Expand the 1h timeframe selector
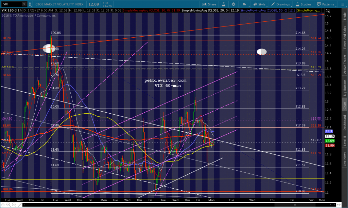Screen dimensions: 348x208 click(x=244, y=4)
